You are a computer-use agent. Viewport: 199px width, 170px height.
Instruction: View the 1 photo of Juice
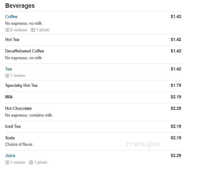pyautogui.click(x=41, y=162)
